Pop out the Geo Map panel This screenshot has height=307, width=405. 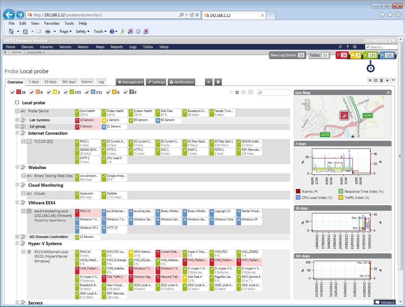[x=388, y=93]
